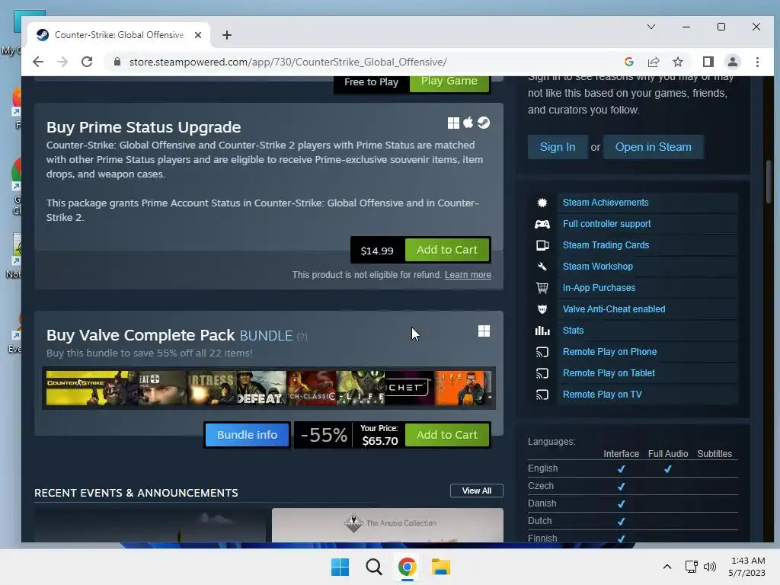The image size is (780, 585).
Task: Show hidden system tray icons
Action: (667, 567)
